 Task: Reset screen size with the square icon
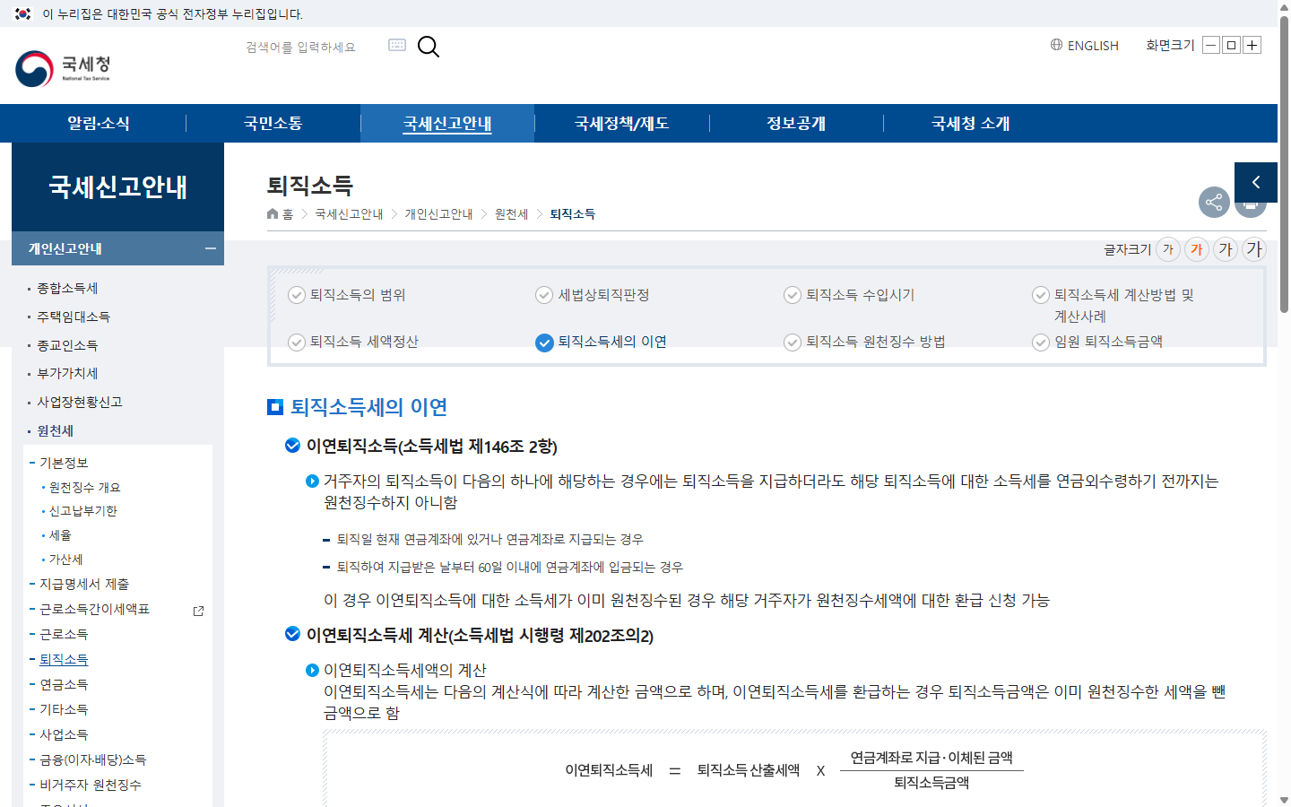pos(1232,45)
